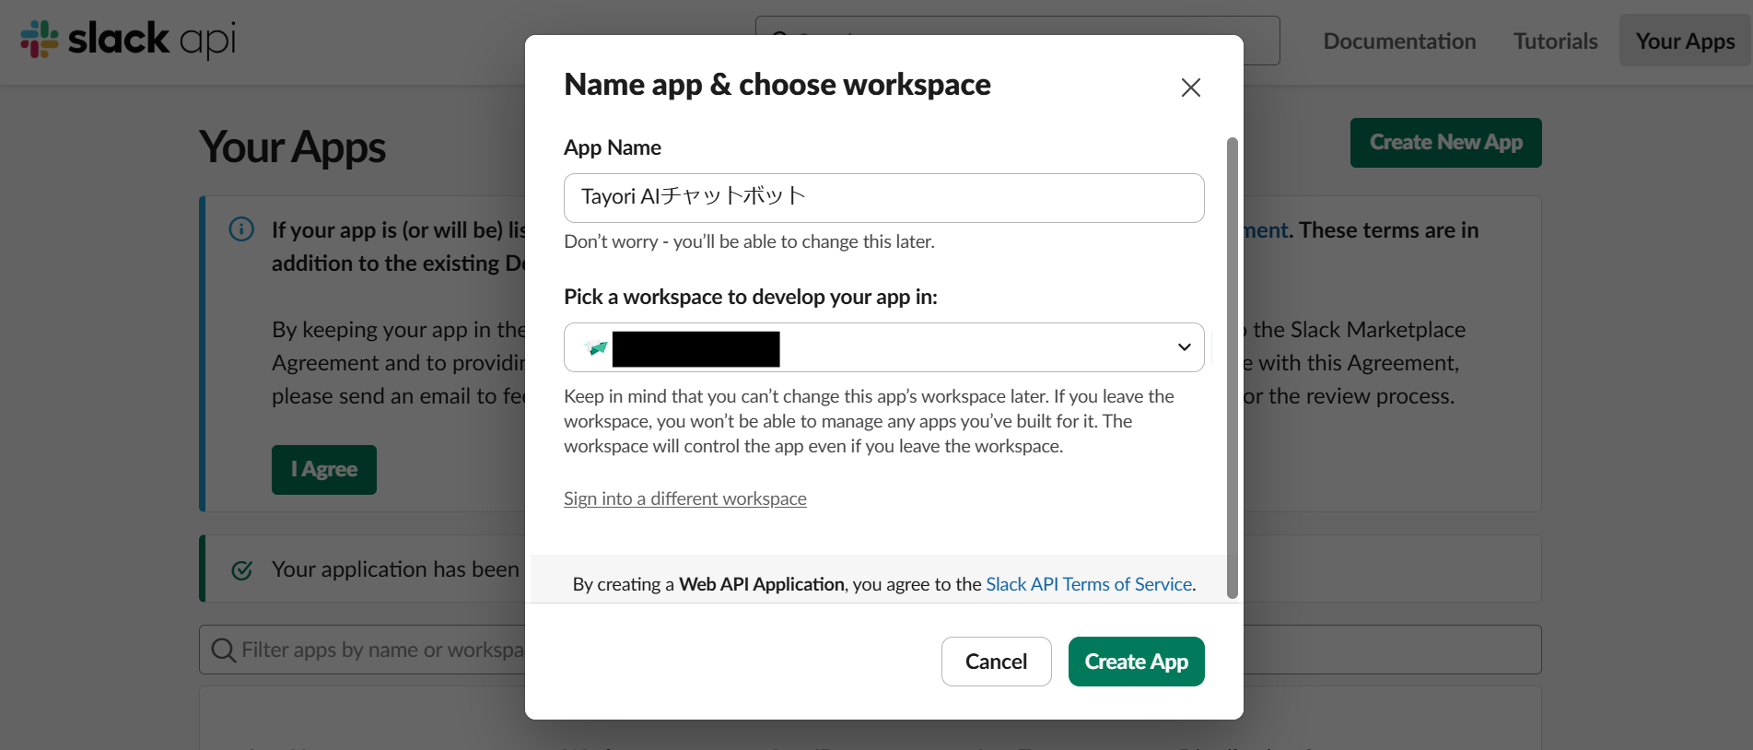Open Slack API Terms of Service link

1089,584
